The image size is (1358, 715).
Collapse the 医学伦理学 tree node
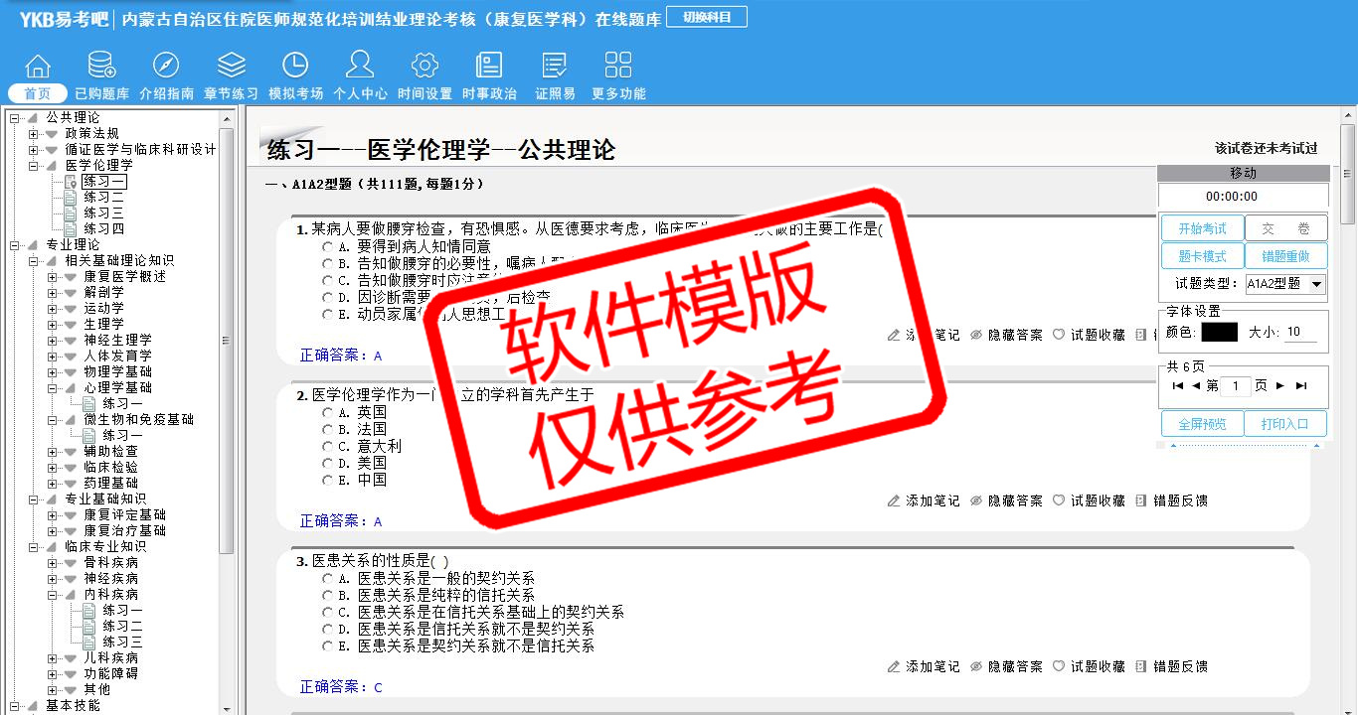[34, 166]
